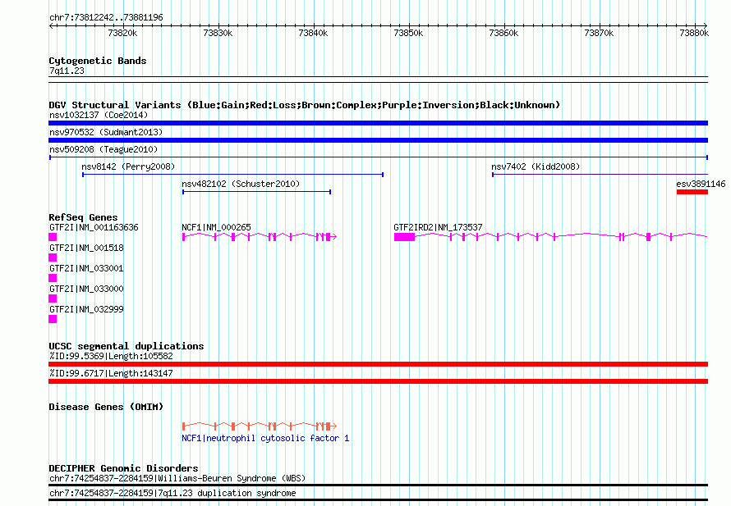Image resolution: width=731 pixels, height=506 pixels.
Task: Click the magenta block under GTF2I|NM_001518
Action: tap(53, 258)
